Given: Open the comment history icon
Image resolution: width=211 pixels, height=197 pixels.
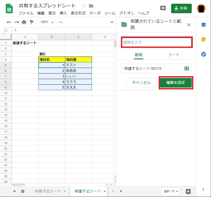Looking at the screenshot, I should [x=163, y=8].
